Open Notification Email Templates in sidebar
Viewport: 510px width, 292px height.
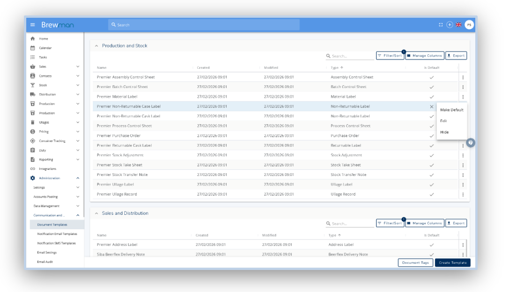pos(57,234)
